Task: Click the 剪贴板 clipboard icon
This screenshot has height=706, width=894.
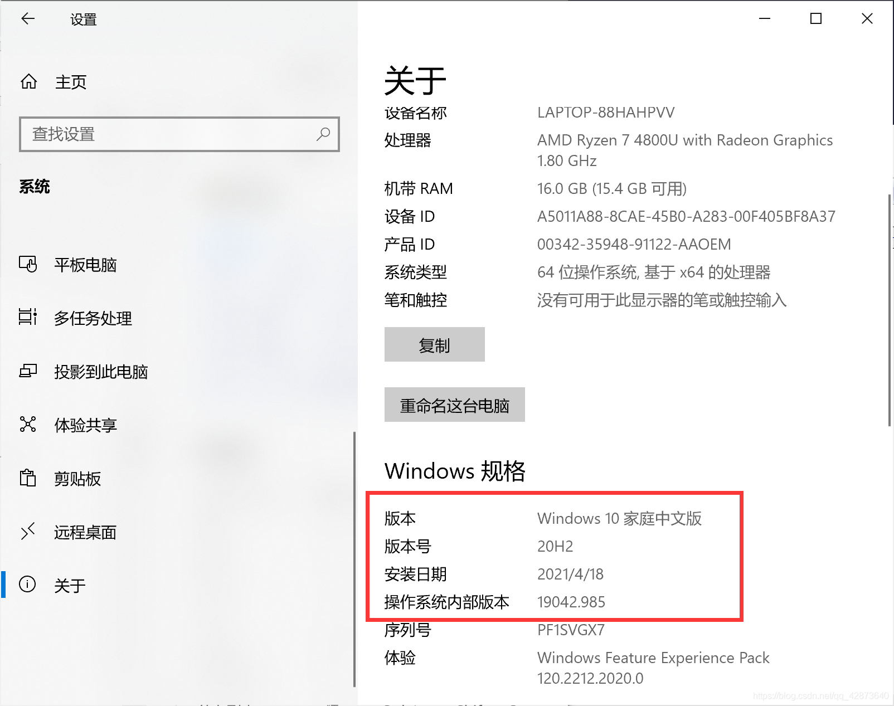Action: point(28,478)
